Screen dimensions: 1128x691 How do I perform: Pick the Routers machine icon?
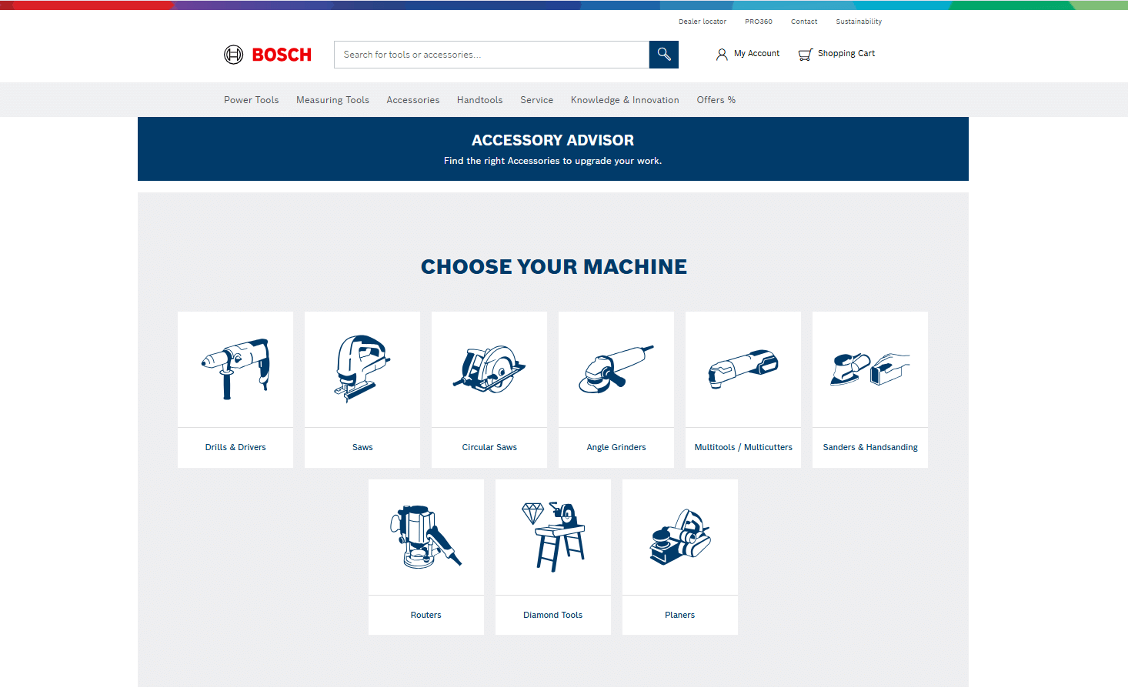426,538
